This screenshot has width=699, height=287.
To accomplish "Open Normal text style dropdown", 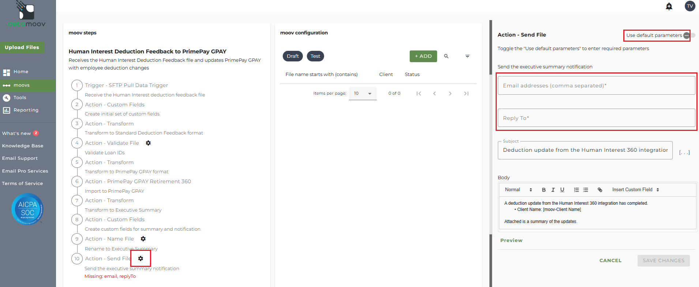I will coord(518,190).
